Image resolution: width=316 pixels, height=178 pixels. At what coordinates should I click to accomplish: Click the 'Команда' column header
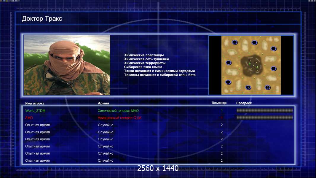point(219,103)
